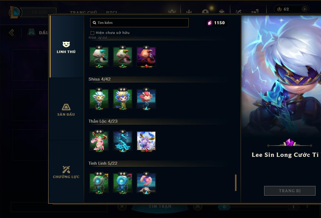The image size is (321, 218).
Task: Select the purple Rùa little legend
Action: pyautogui.click(x=146, y=57)
